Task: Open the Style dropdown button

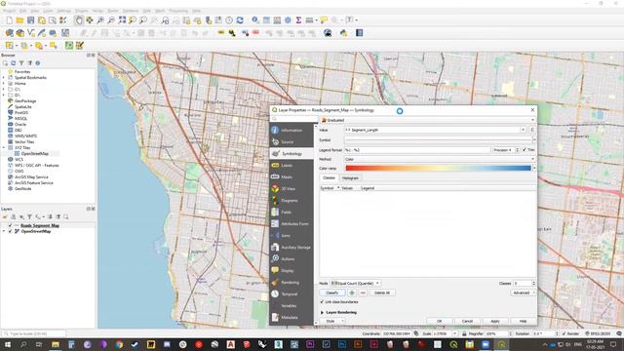Action: pos(332,321)
